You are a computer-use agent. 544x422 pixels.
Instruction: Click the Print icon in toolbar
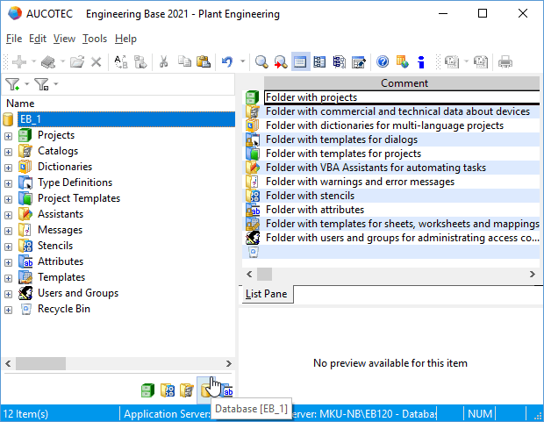coord(505,62)
